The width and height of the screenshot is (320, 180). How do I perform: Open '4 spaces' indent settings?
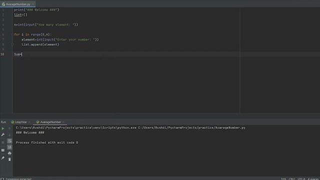click(313, 179)
